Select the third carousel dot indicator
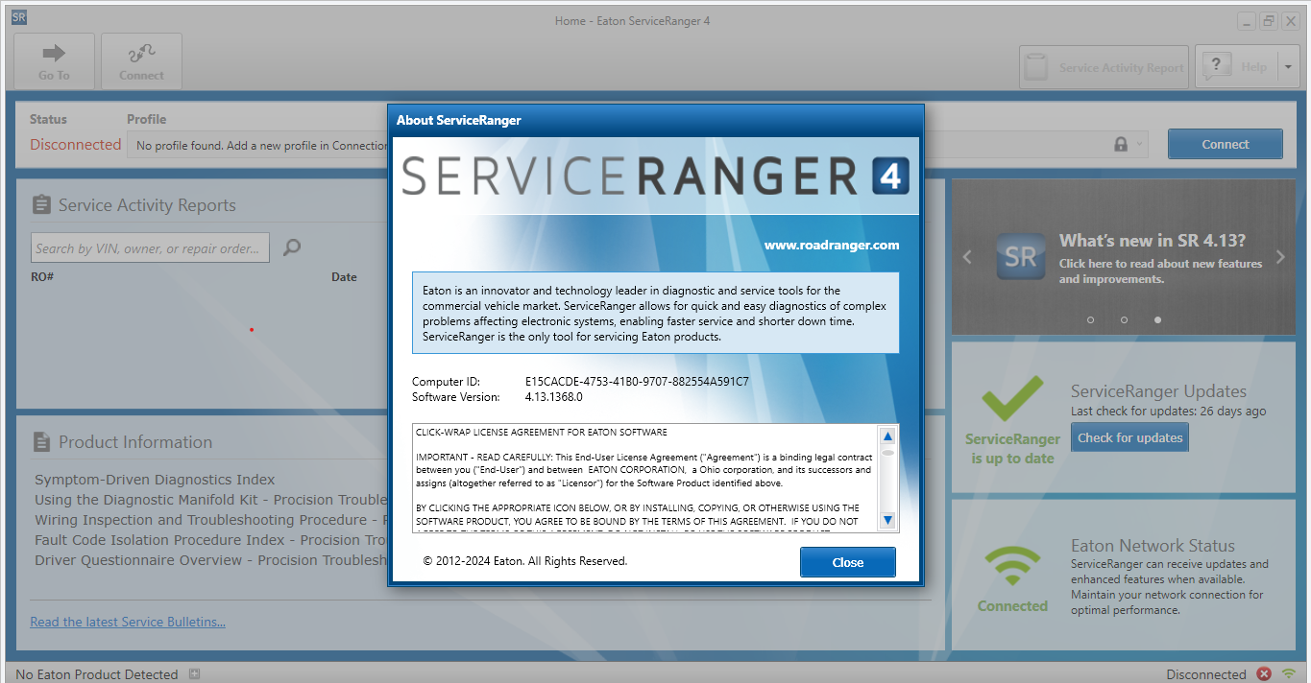Screen dimensions: 1311x683 point(1157,319)
